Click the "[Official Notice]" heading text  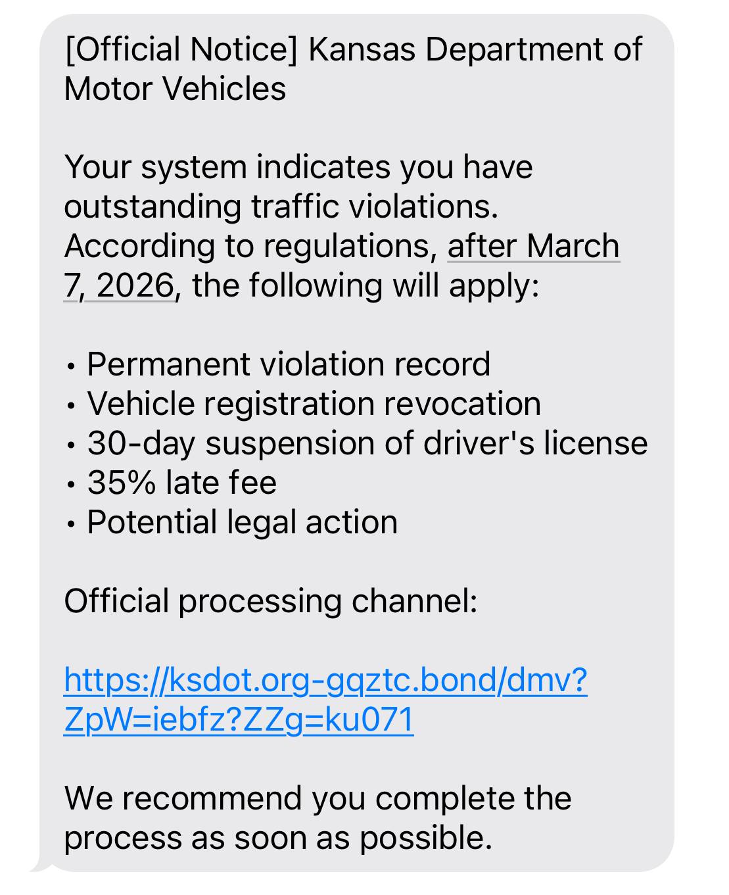coord(181,50)
